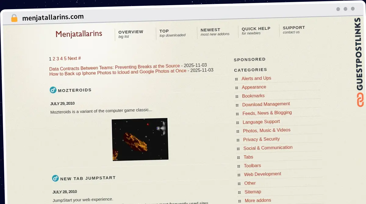
Task: Open the More addons link
Action: 258,200
